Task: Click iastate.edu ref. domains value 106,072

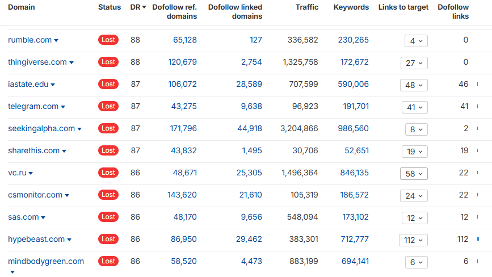Action: [182, 84]
